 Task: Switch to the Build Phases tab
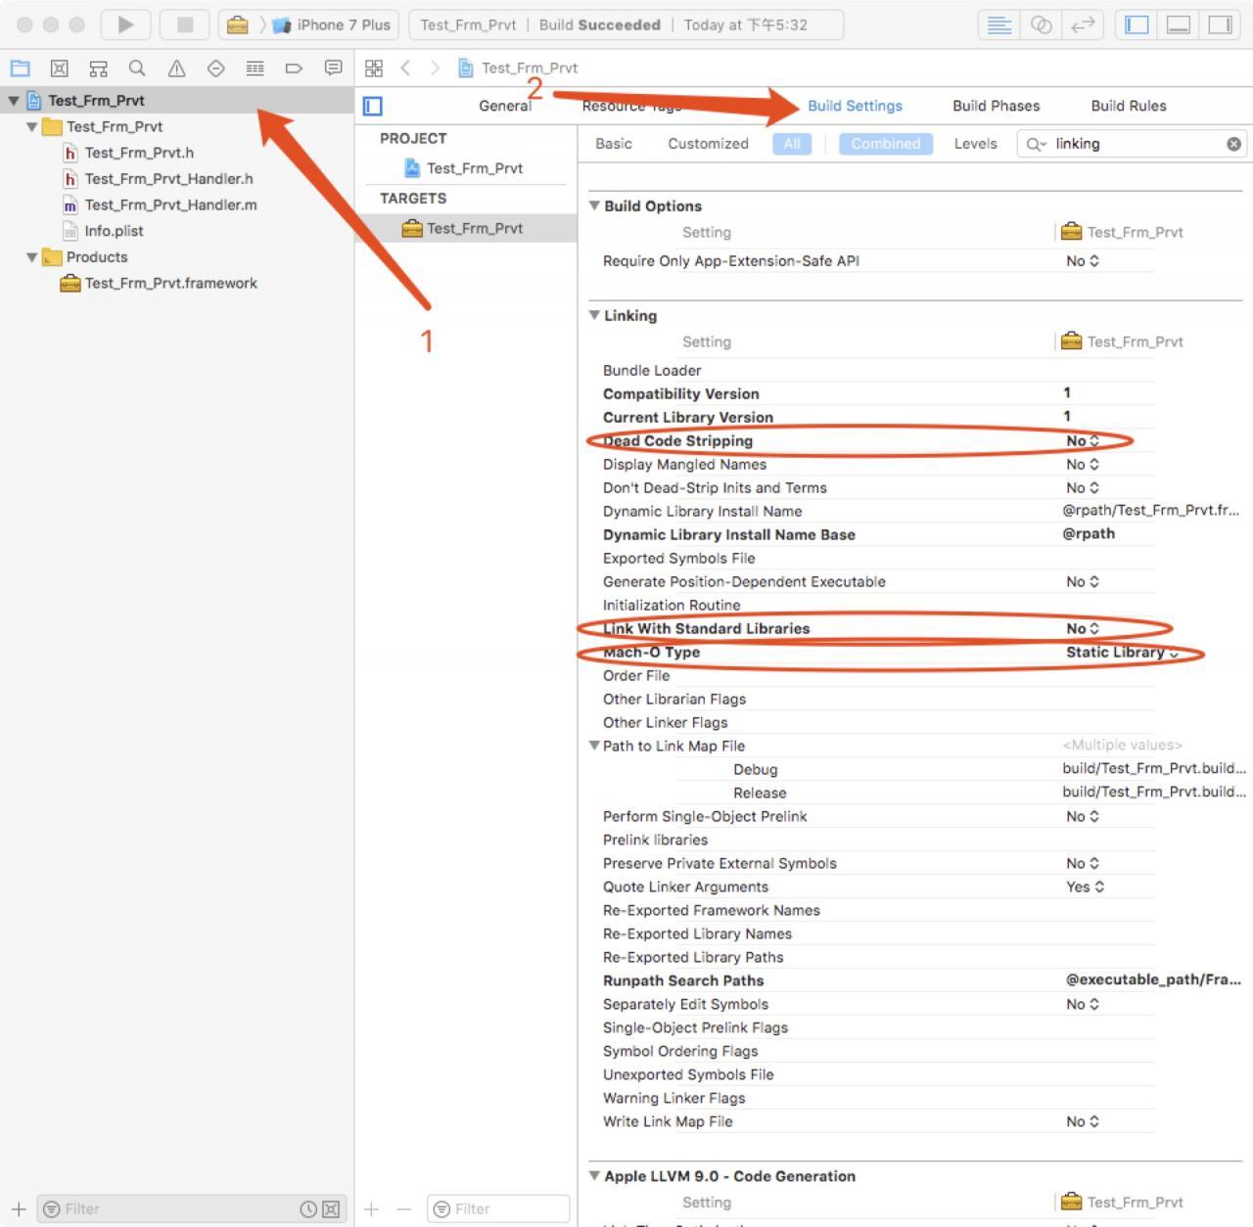click(x=996, y=106)
